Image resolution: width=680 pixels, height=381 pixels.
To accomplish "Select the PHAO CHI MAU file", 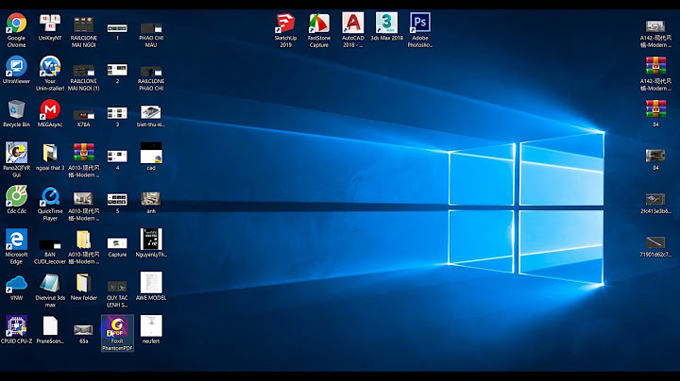I will 151,28.
